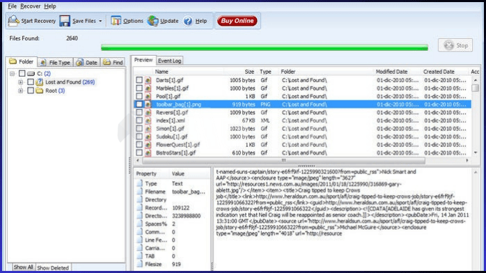Click file icon next to Sudoku[1].gif

coord(148,136)
